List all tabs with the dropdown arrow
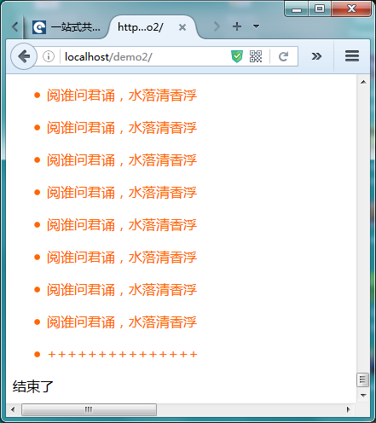Screen dimensions: 376x423 tap(256, 26)
